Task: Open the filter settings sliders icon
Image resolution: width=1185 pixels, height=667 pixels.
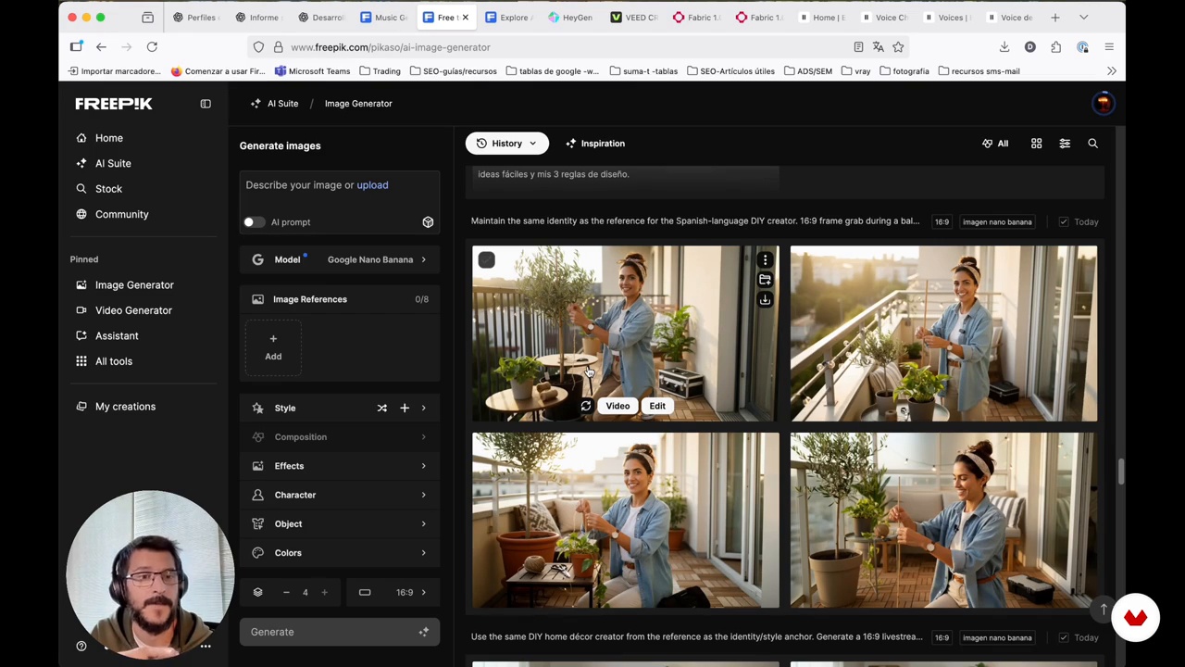Action: pos(1065,144)
